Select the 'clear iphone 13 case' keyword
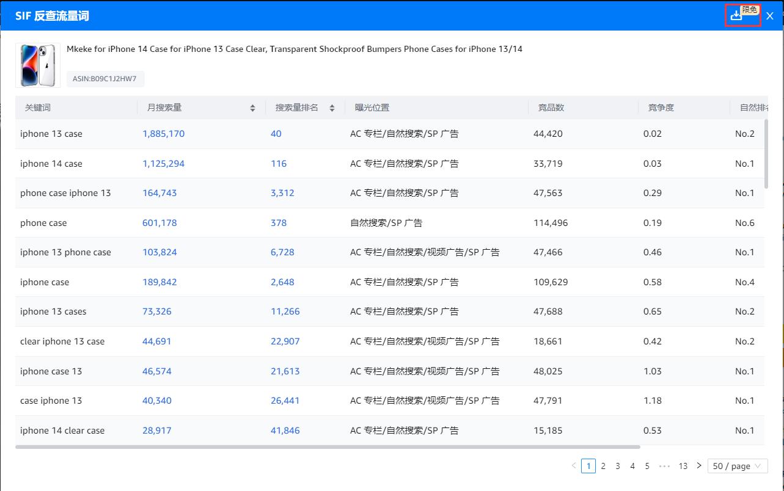Screen dimensions: 784x491 (x=62, y=341)
